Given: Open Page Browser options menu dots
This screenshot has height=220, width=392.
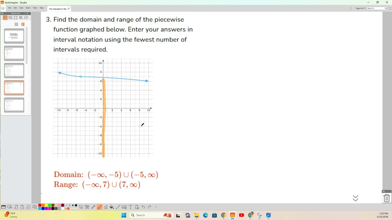Looking at the screenshot, I should [24, 13].
